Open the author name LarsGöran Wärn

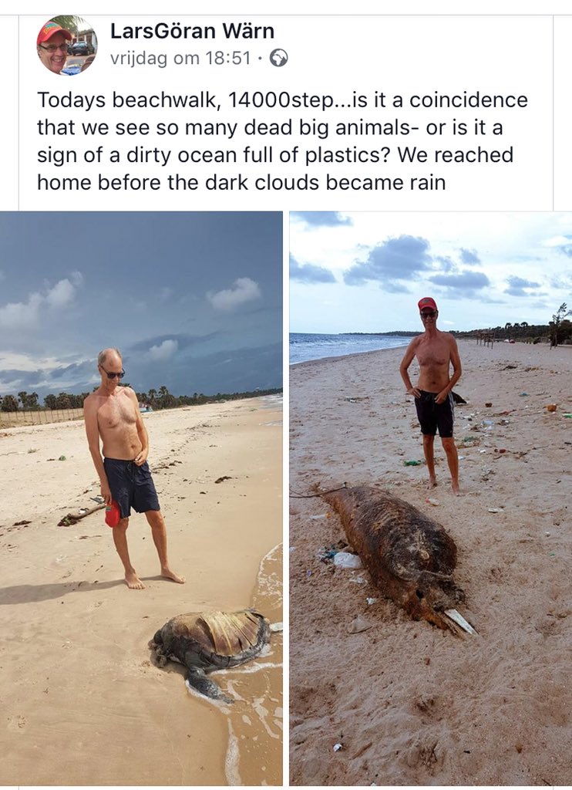click(x=192, y=31)
